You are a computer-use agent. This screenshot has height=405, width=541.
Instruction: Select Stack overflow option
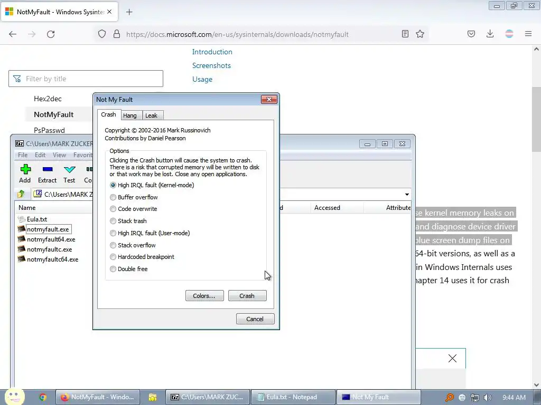coord(133,245)
